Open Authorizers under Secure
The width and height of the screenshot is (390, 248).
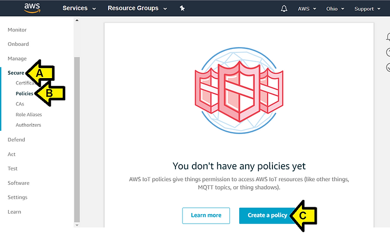pos(28,125)
